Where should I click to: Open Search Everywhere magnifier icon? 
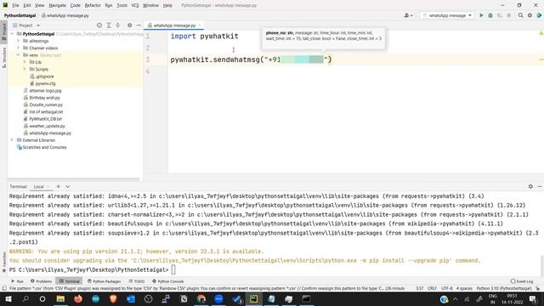click(520, 15)
